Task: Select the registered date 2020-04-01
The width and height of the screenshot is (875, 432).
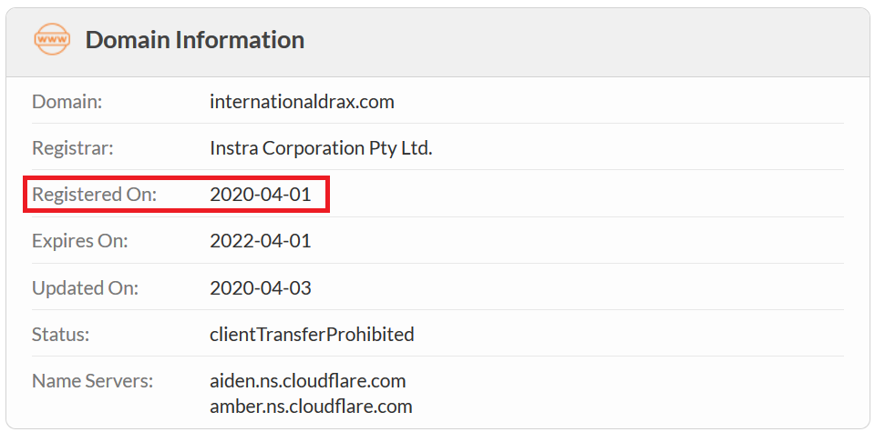Action: pos(261,195)
